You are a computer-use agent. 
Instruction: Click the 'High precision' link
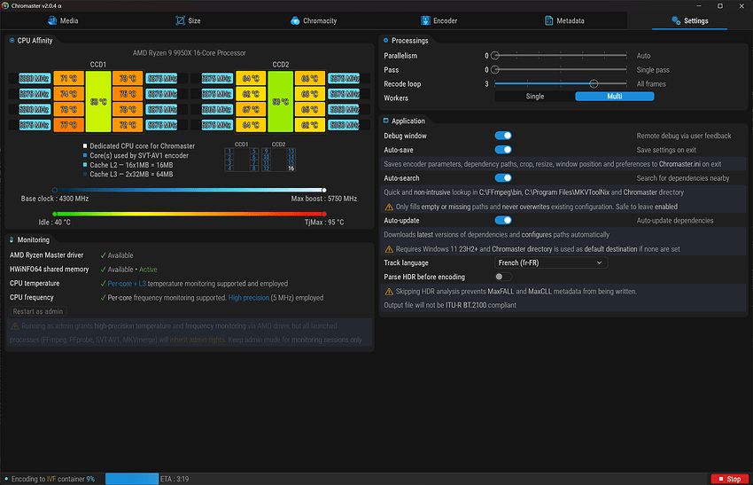click(248, 298)
